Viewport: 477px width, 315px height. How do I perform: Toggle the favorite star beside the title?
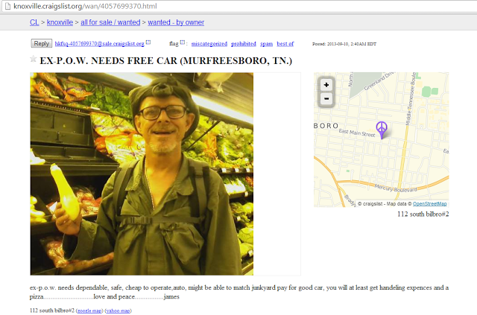click(33, 59)
